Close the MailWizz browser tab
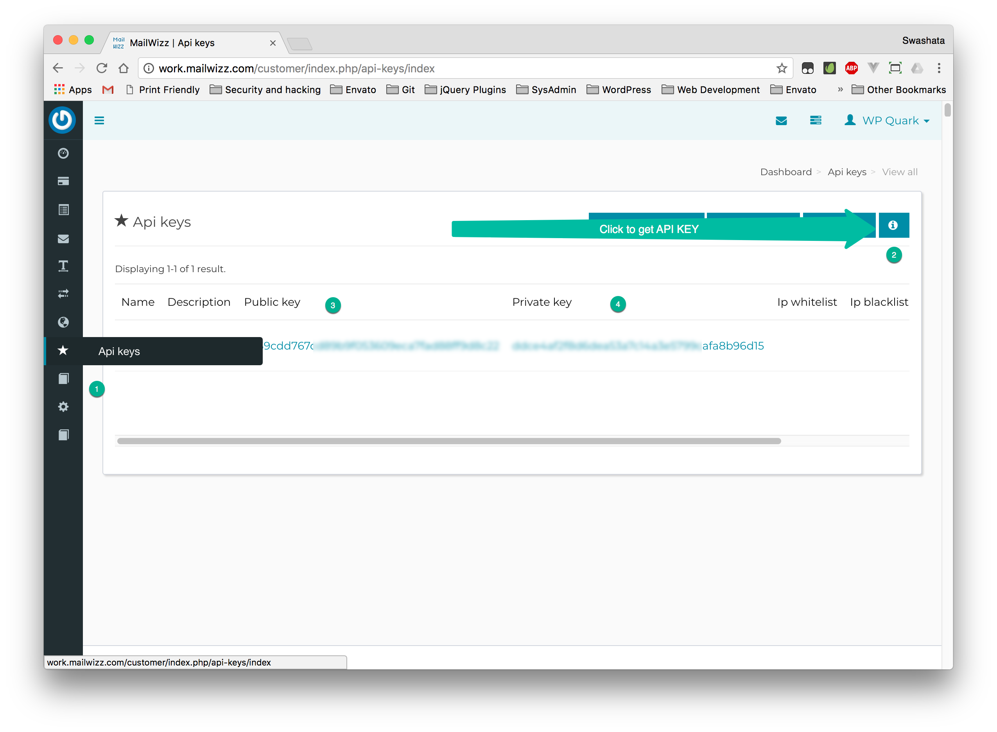997x732 pixels. click(x=273, y=43)
